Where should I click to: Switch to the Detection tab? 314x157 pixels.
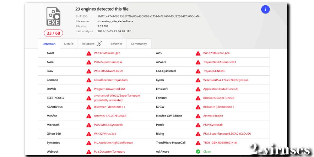tap(49, 44)
